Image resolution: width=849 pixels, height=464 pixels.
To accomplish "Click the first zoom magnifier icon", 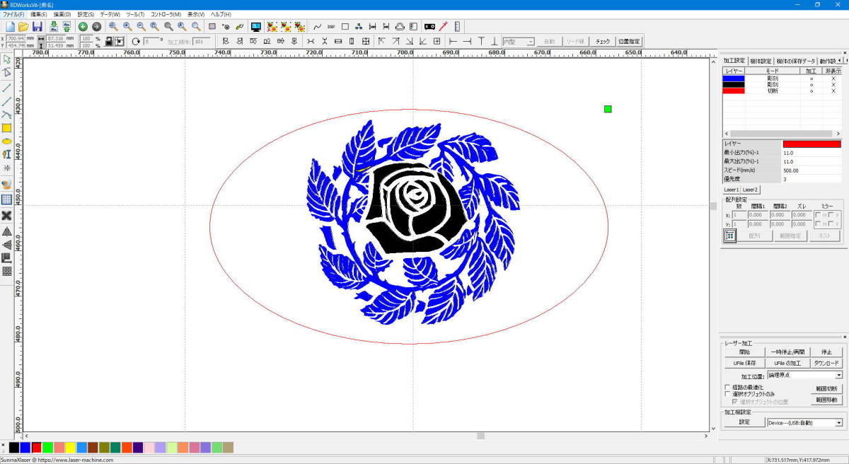I will [113, 26].
